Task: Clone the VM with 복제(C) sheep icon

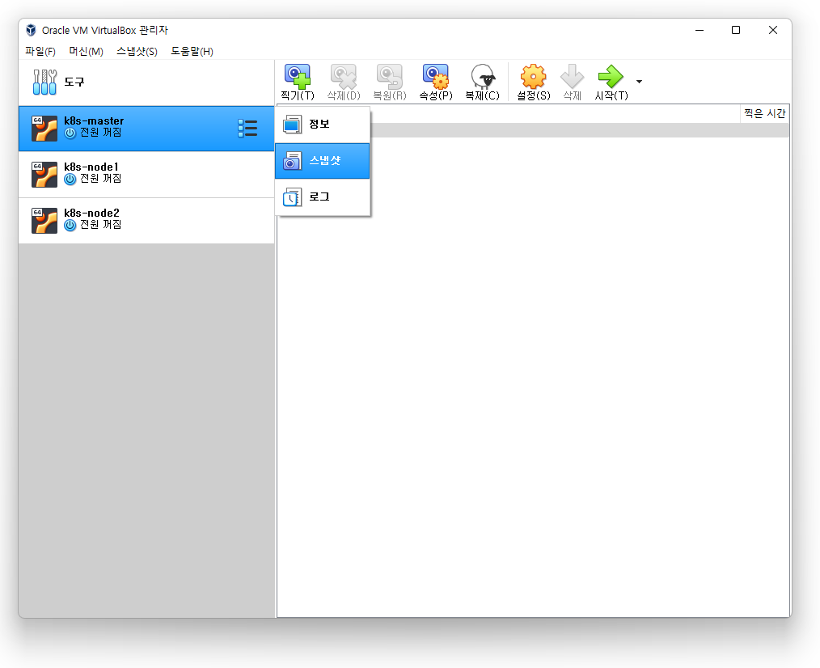Action: click(482, 82)
